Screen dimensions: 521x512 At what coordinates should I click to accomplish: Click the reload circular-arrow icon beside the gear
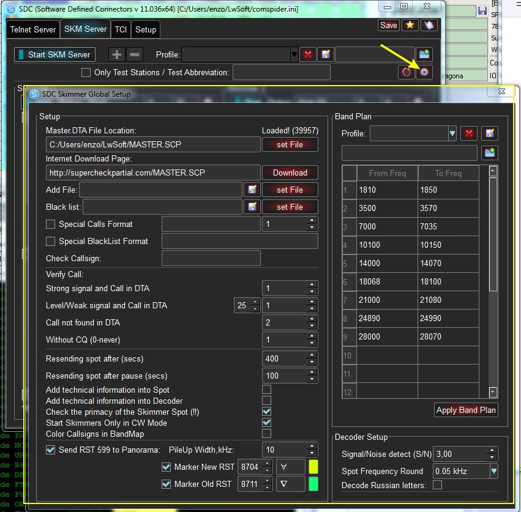click(407, 72)
